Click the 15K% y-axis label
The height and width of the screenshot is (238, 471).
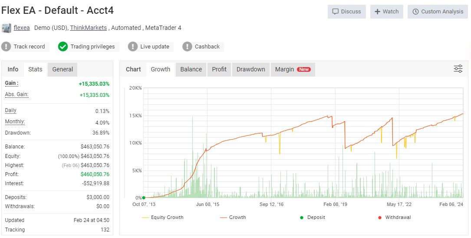(135, 116)
